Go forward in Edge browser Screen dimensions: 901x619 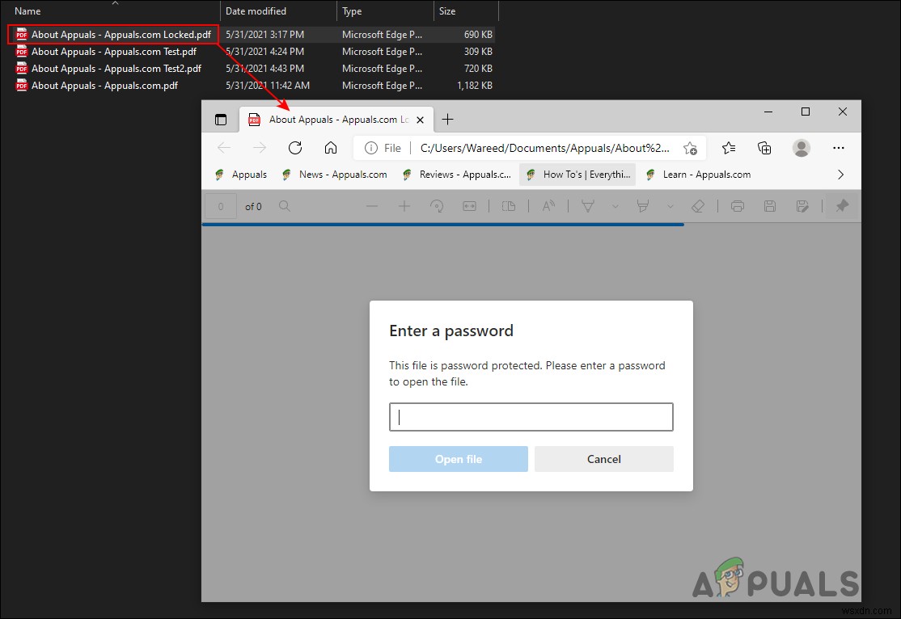point(260,148)
